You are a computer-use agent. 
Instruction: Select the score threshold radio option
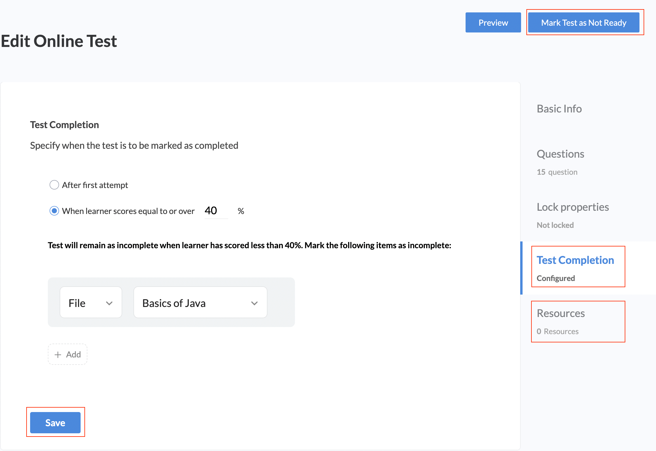tap(54, 211)
